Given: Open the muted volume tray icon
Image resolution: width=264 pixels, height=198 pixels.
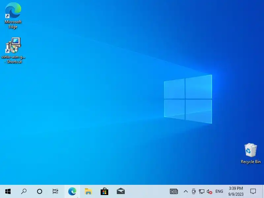Looking at the screenshot, I should pyautogui.click(x=209, y=191).
